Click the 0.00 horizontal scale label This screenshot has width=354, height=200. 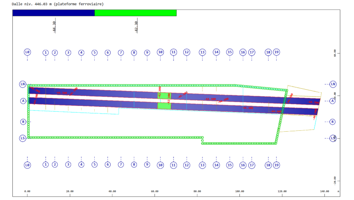[x=27, y=192]
